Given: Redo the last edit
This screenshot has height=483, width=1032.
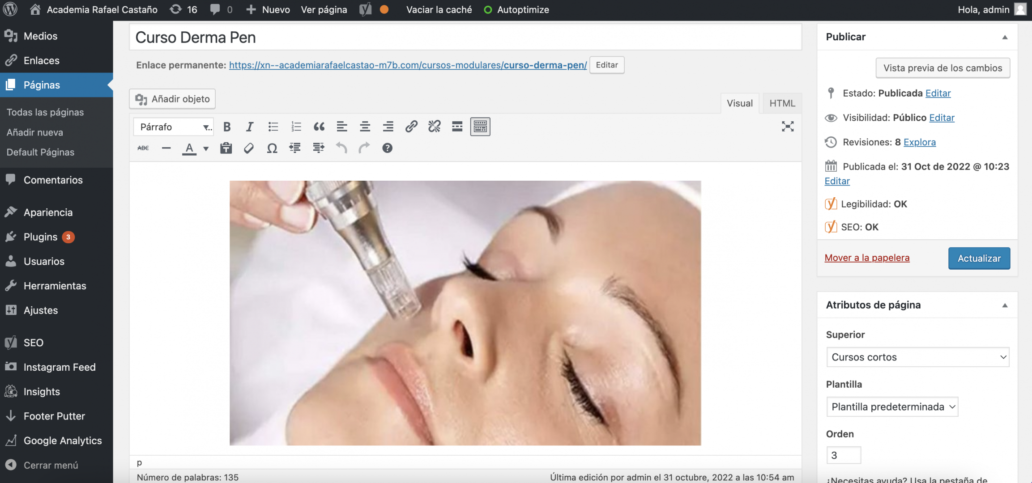Looking at the screenshot, I should (x=364, y=148).
